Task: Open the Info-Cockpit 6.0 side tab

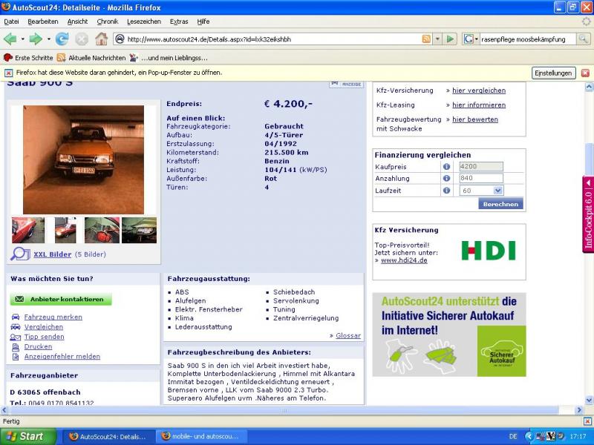Action: 588,214
